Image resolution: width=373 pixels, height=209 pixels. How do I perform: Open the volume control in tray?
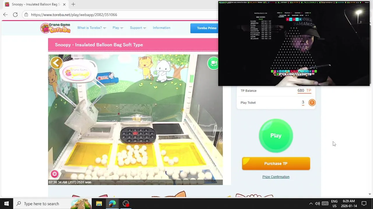317,203
